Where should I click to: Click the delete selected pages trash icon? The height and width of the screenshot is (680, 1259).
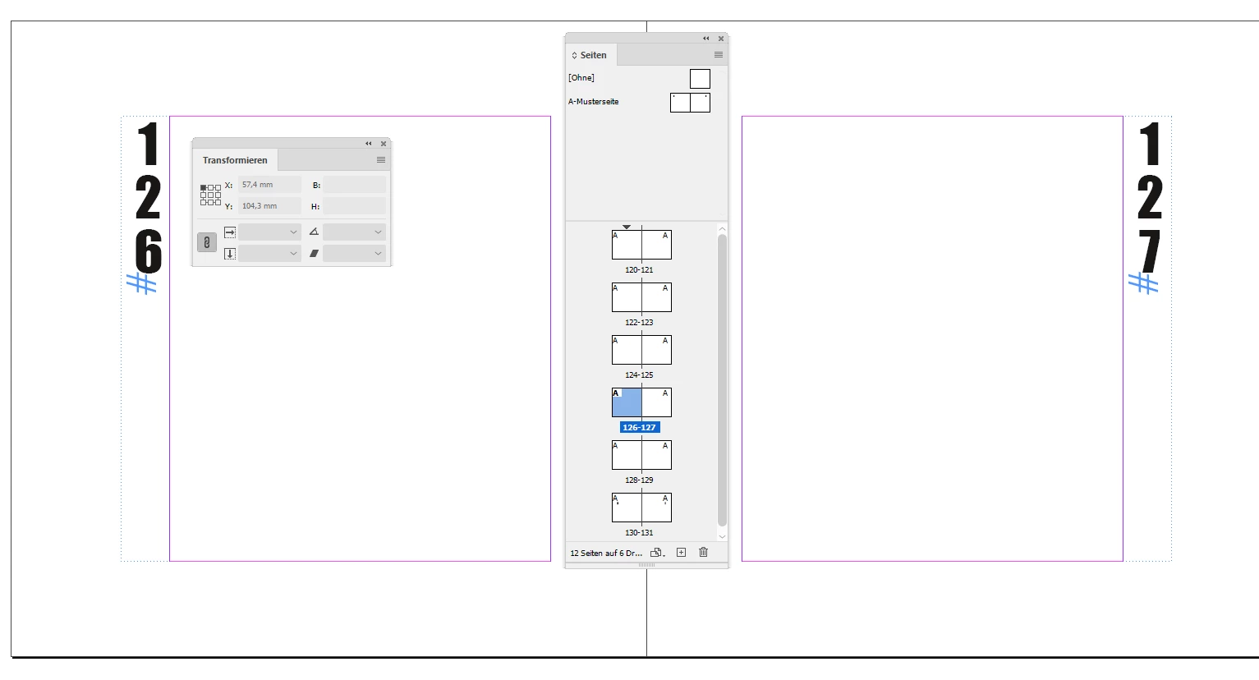(x=703, y=553)
